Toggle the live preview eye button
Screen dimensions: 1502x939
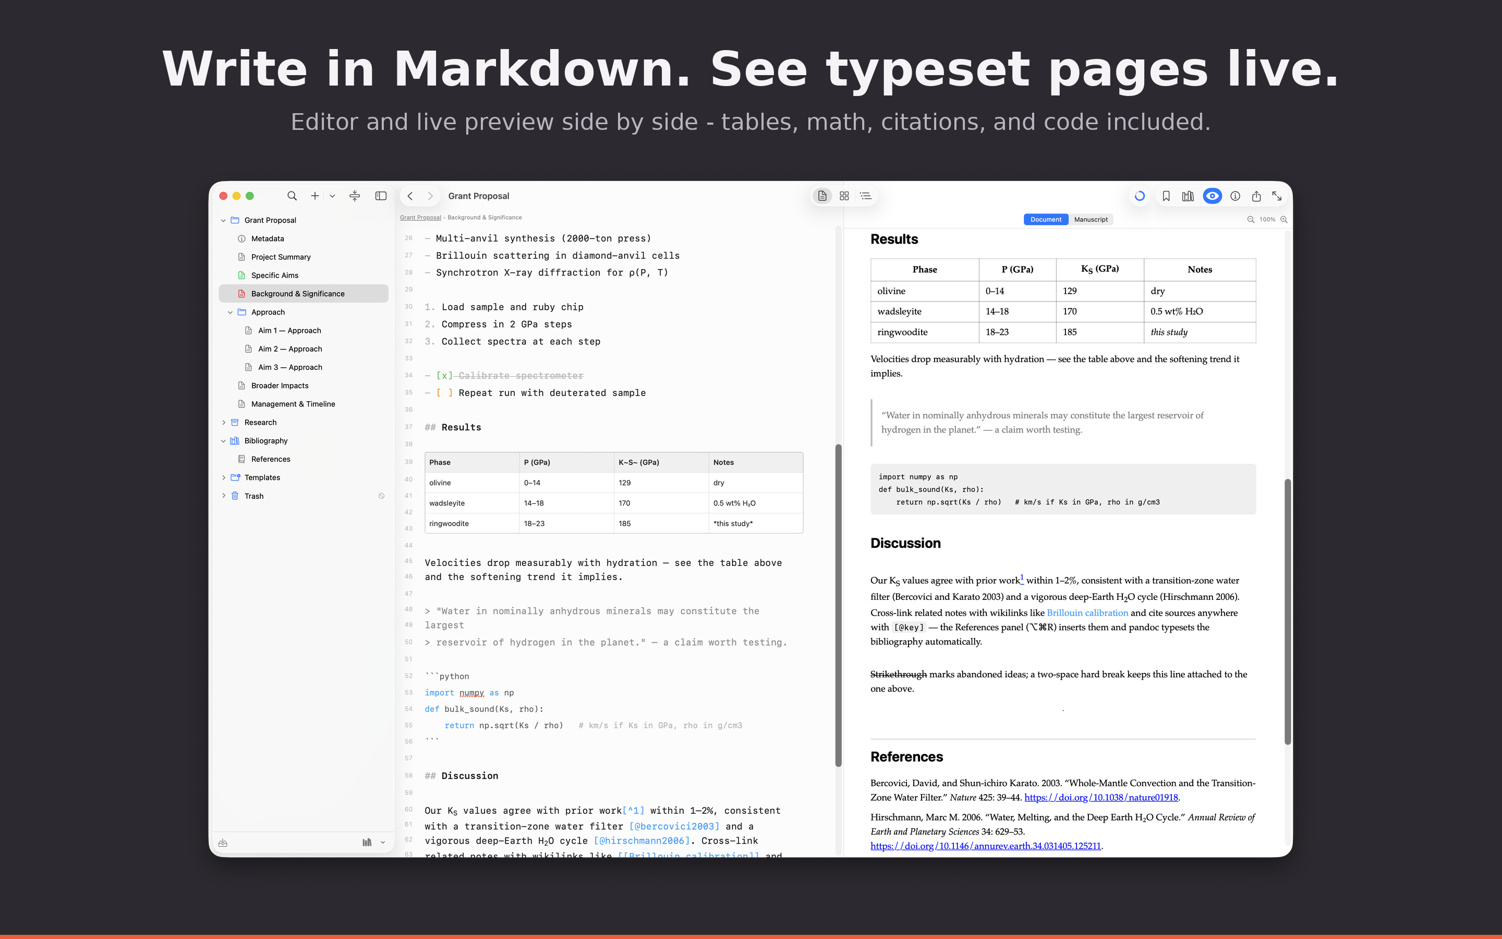coord(1212,196)
